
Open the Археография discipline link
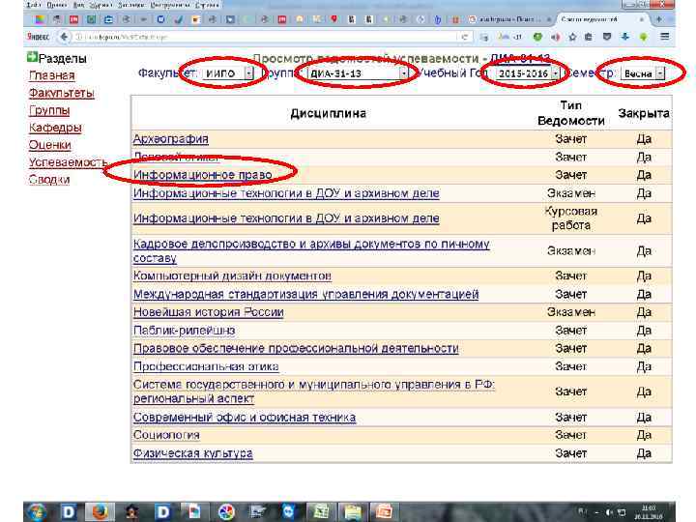pos(171,139)
